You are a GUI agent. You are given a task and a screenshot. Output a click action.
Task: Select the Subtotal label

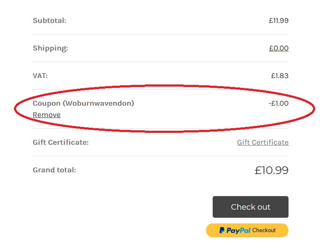coord(50,20)
